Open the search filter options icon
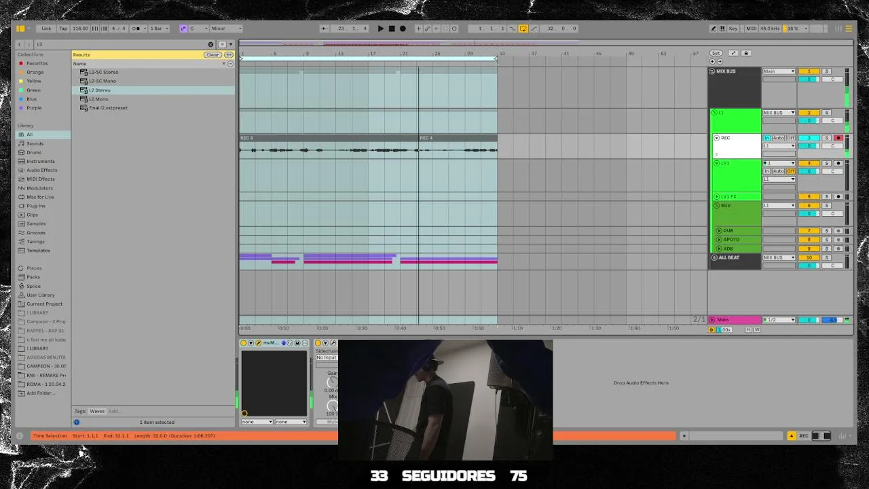The image size is (869, 489). pos(222,44)
